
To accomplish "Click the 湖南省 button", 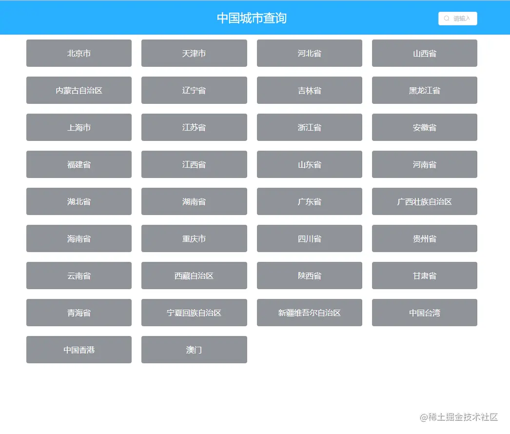I will click(194, 202).
